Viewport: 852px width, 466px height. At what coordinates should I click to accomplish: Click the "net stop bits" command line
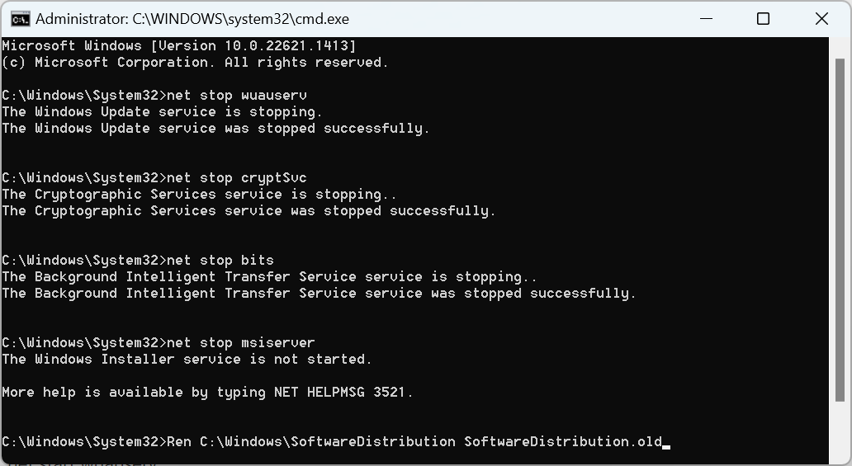(x=220, y=261)
